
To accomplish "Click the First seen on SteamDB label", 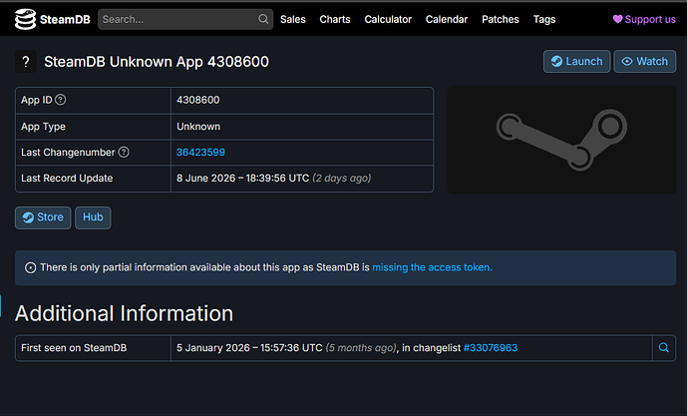I will pos(74,348).
